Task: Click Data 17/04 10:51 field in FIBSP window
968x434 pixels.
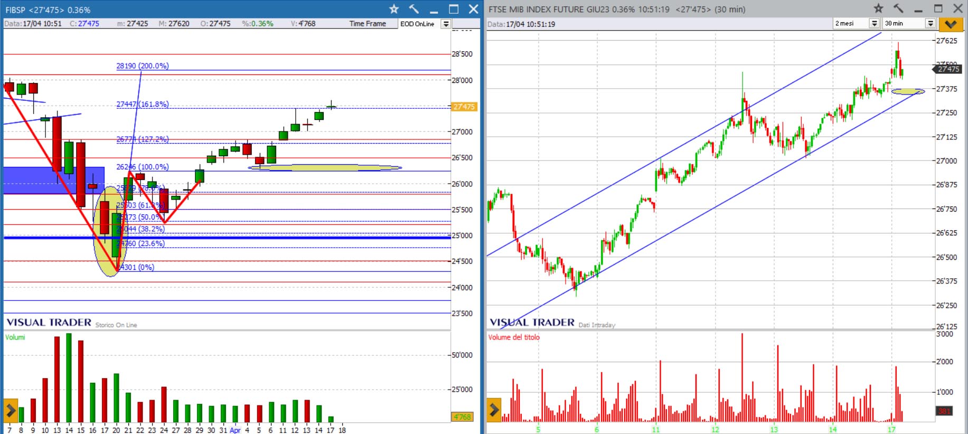Action: click(x=33, y=24)
